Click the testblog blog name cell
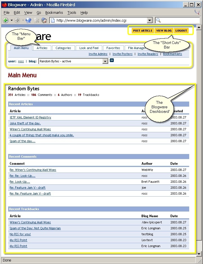 click(147, 234)
